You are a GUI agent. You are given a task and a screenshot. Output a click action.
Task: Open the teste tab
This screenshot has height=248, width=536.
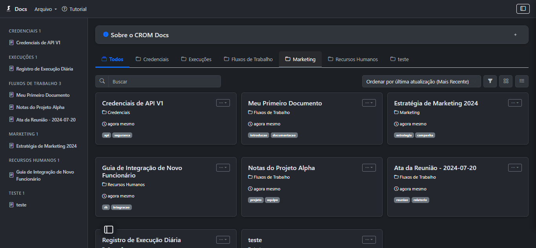[399, 60]
